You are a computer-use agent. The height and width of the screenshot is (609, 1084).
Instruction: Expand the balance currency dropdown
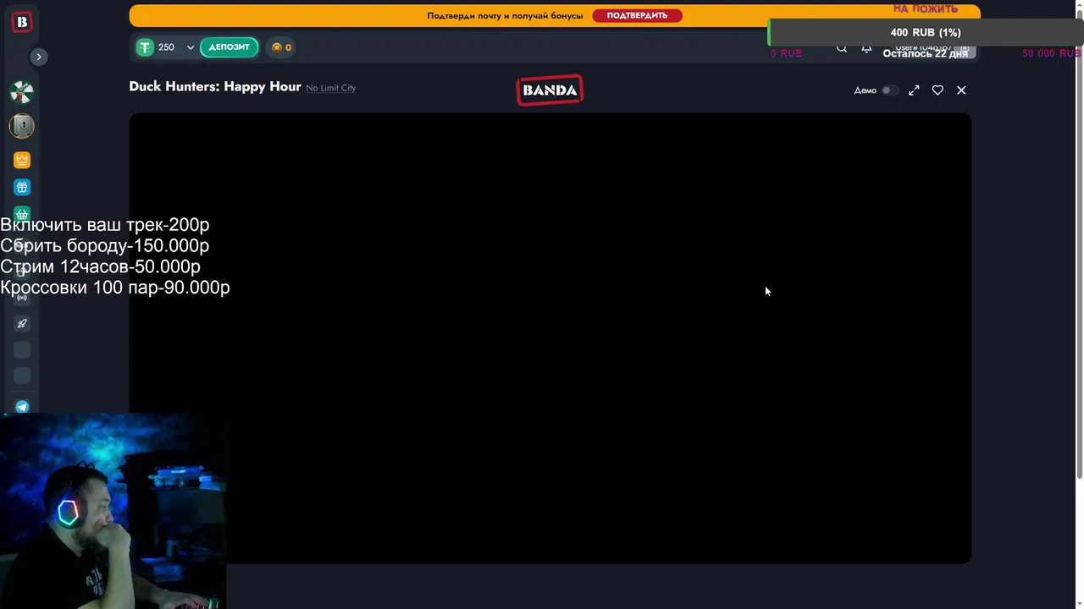click(191, 47)
